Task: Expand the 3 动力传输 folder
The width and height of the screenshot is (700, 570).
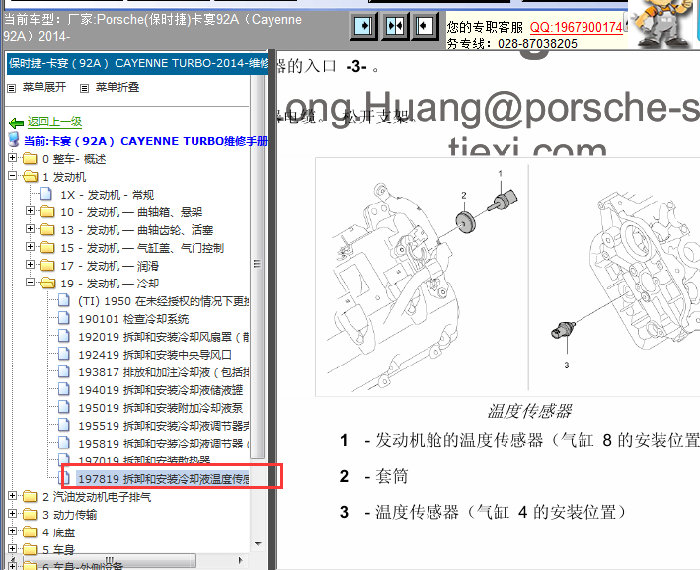Action: [12, 514]
